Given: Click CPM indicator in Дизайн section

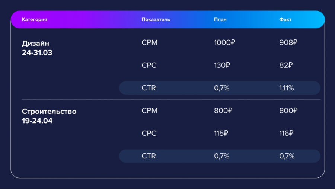Looking at the screenshot, I should coord(149,42).
